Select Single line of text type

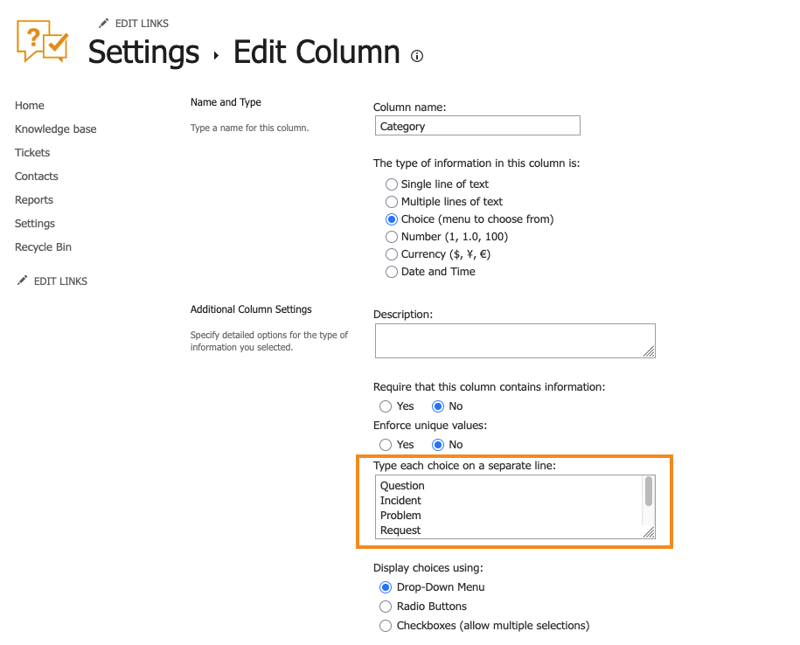(x=392, y=184)
